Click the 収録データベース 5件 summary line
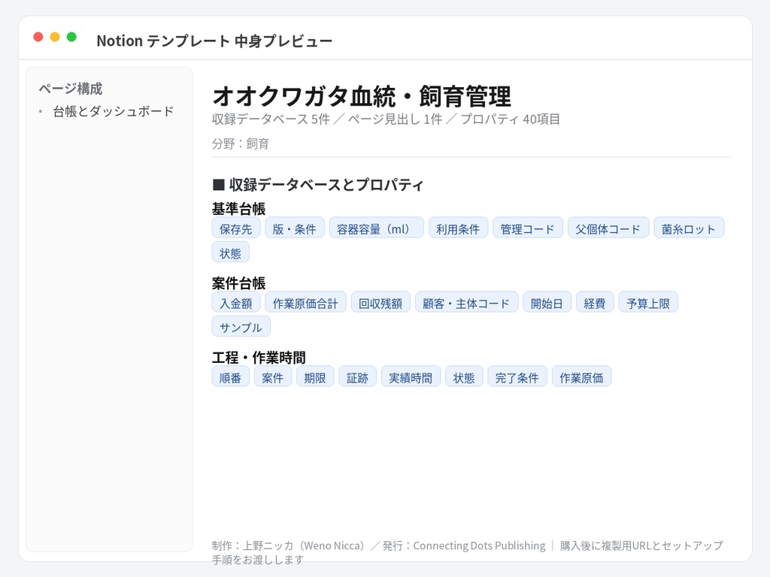 pos(386,119)
